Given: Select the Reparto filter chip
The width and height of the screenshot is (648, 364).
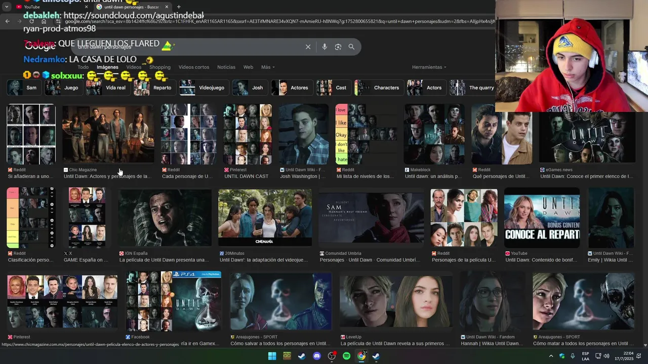Looking at the screenshot, I should pyautogui.click(x=155, y=87).
